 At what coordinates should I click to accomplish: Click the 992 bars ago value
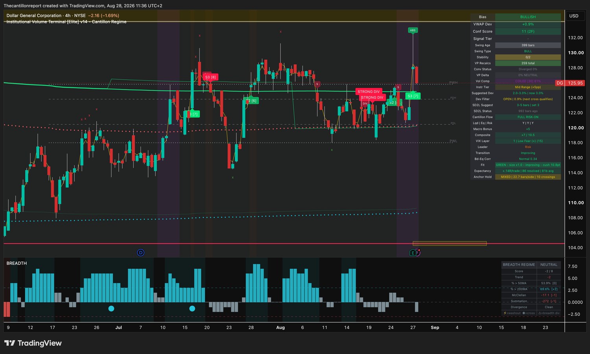coord(528,111)
